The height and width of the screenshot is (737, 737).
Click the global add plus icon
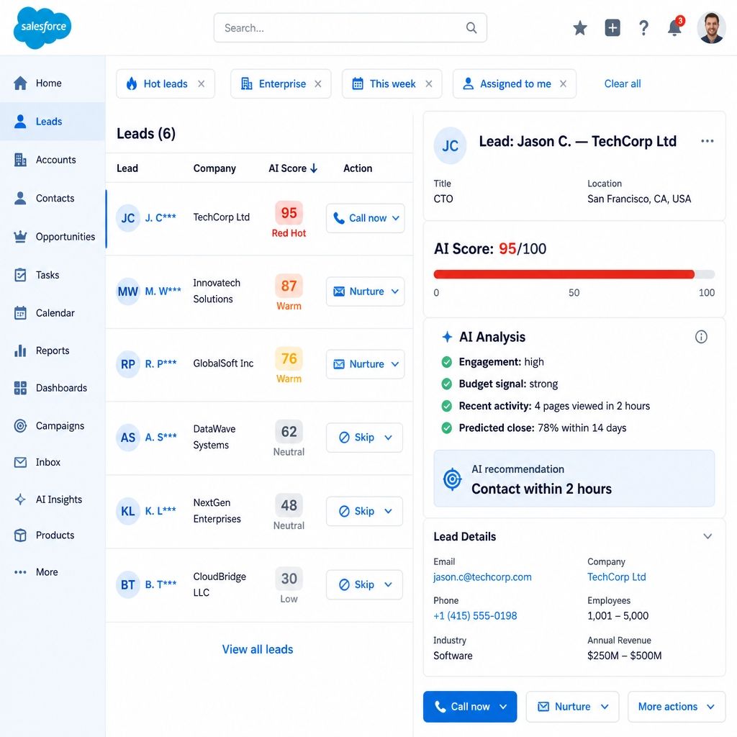612,28
